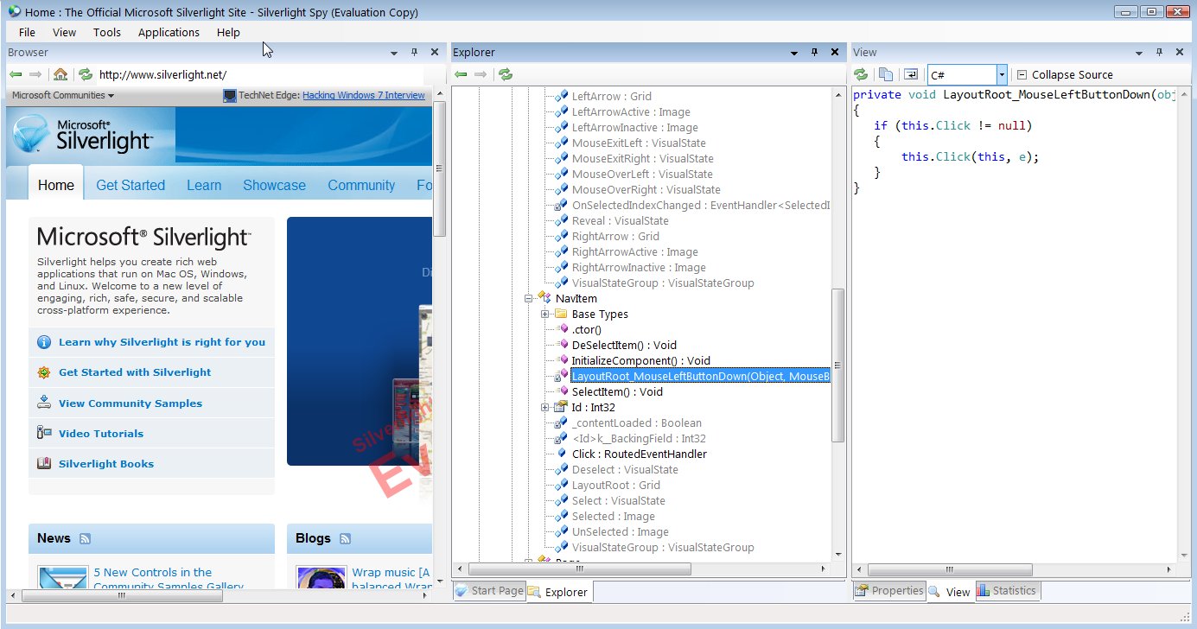
Task: Navigate back in the Explorer panel
Action: tap(461, 74)
